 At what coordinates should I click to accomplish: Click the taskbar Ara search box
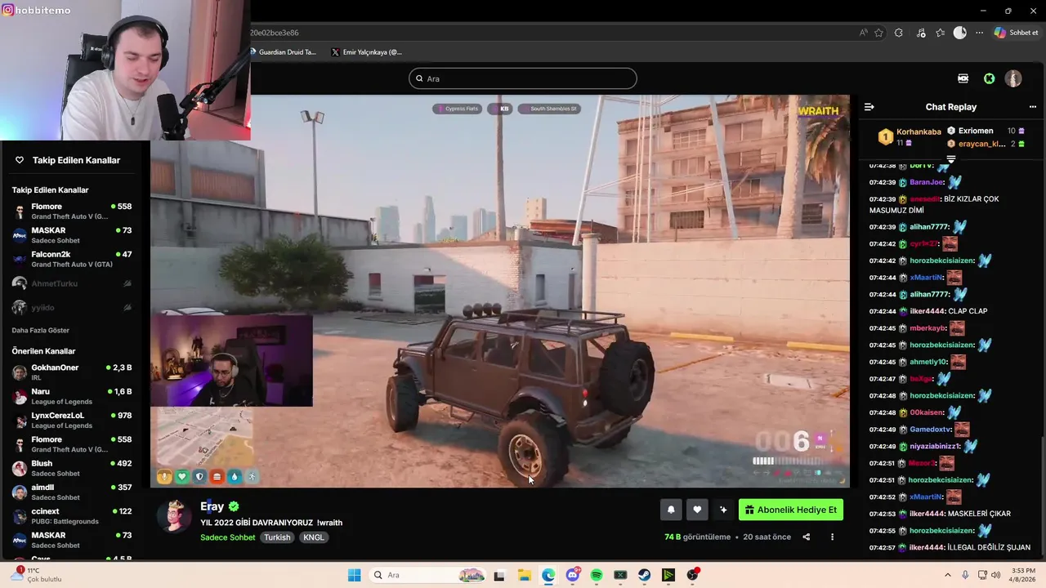tap(427, 575)
